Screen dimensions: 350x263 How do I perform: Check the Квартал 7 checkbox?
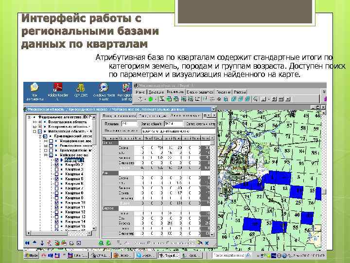pos(56,188)
